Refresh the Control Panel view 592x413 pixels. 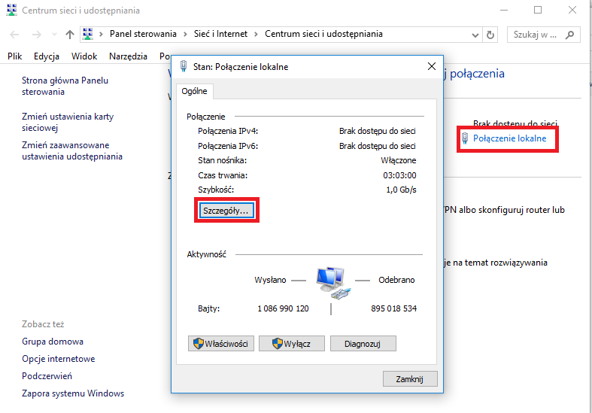tap(490, 35)
